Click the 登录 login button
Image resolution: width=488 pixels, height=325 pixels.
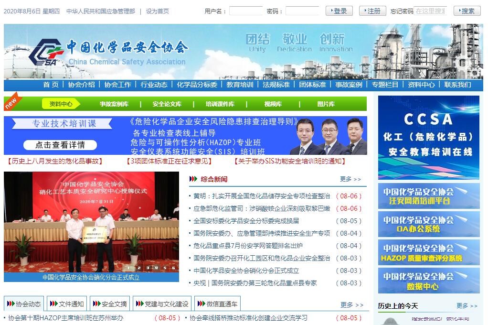click(x=339, y=11)
